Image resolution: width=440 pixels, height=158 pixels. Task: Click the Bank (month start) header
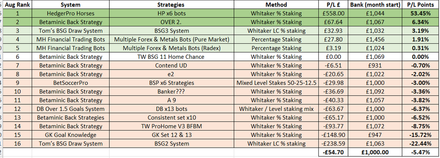tap(375, 4)
